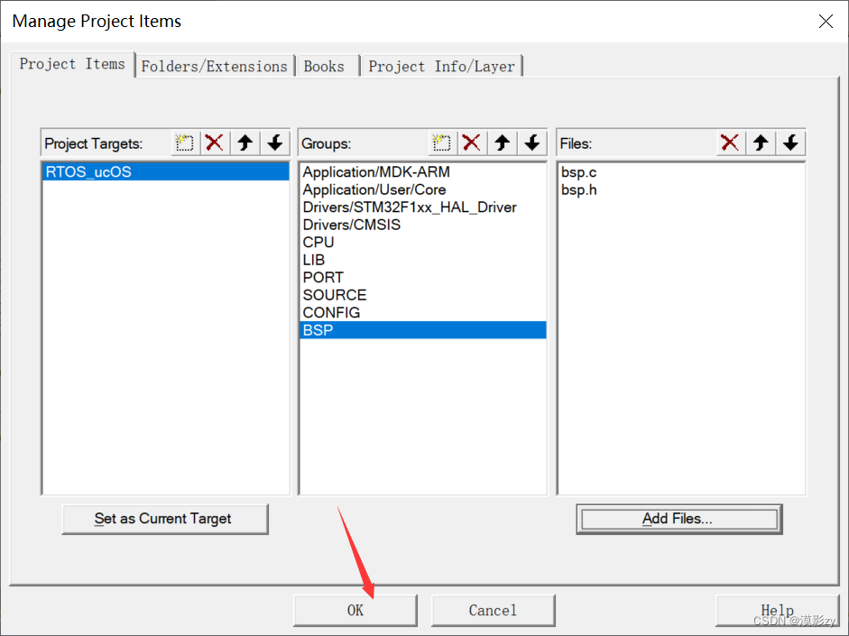Open the Folders/Extensions tab
849x636 pixels.
point(215,66)
